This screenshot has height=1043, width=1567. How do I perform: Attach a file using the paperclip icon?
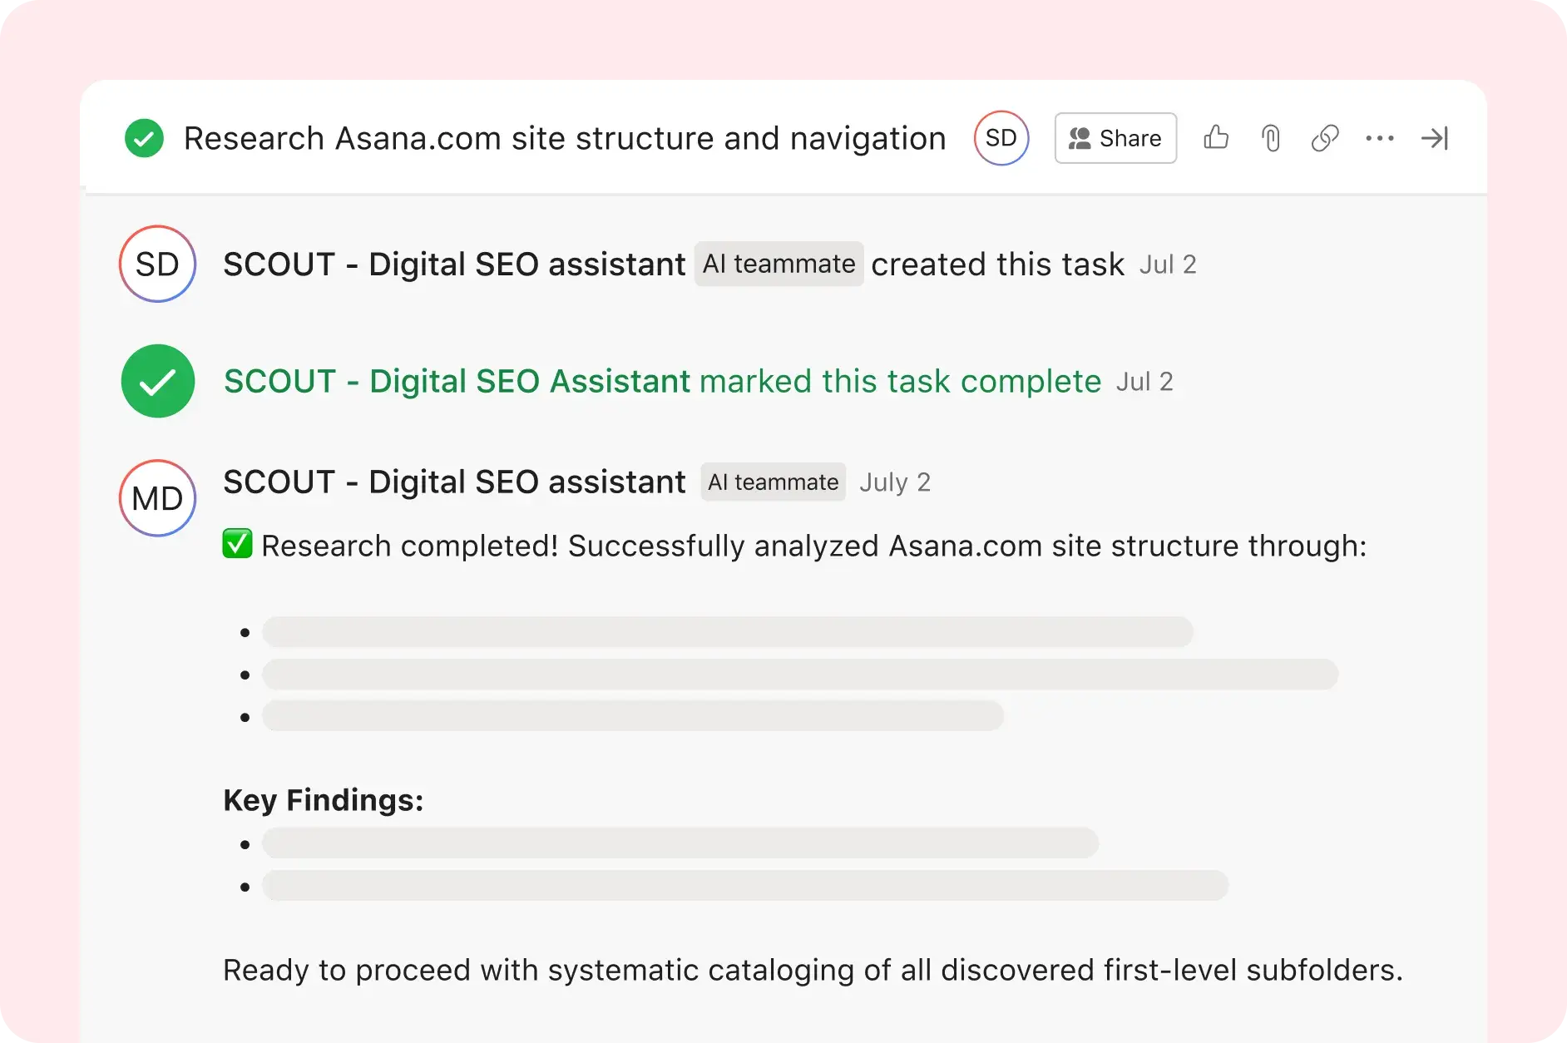point(1269,138)
